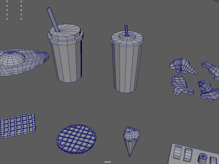Click the cylinder object on the tray
The height and width of the screenshot is (164, 219).
(x=202, y=159)
